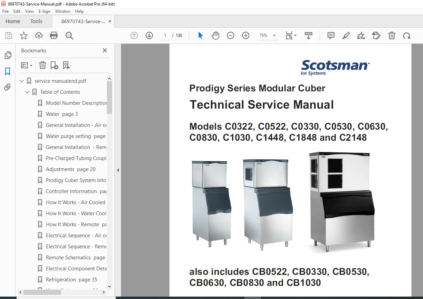Collapse the service manualend.pdf bookmark
423x299 pixels.
pyautogui.click(x=22, y=81)
